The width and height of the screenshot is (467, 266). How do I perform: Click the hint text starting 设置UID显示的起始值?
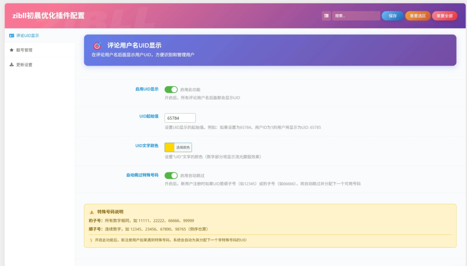click(x=243, y=127)
